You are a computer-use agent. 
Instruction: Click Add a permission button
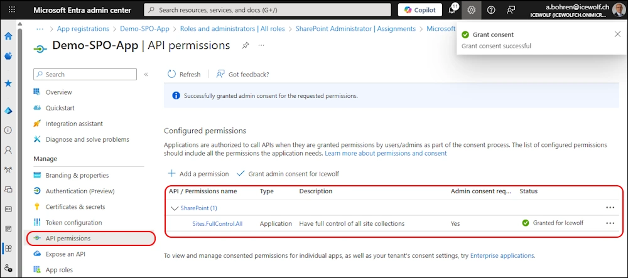click(x=198, y=174)
